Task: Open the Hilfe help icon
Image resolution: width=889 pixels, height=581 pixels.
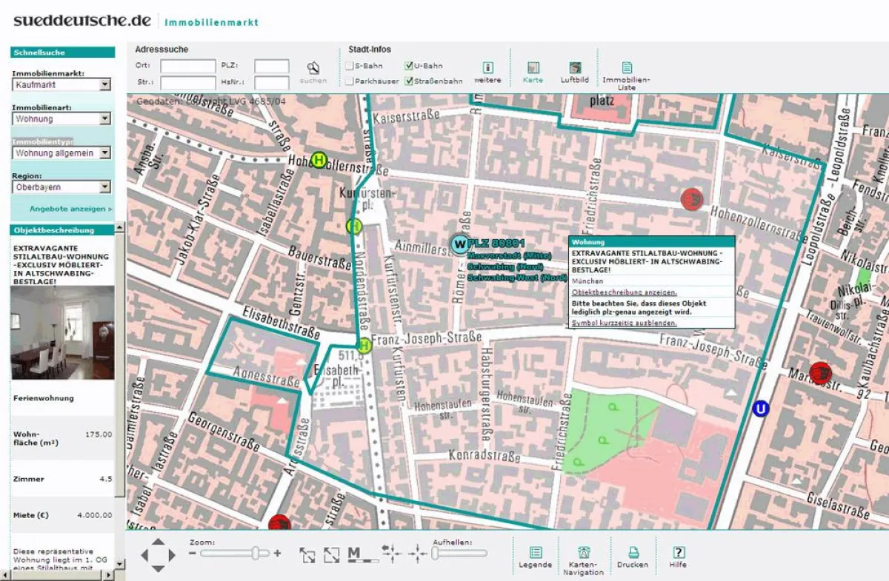Action: click(678, 553)
